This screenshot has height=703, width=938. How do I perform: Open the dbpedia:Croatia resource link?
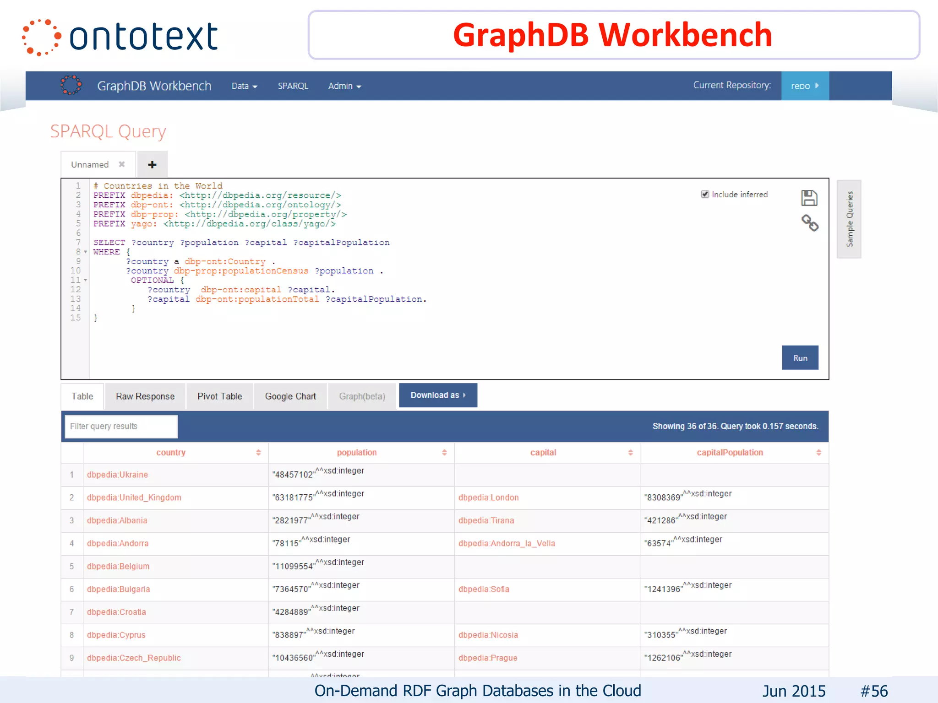(116, 612)
